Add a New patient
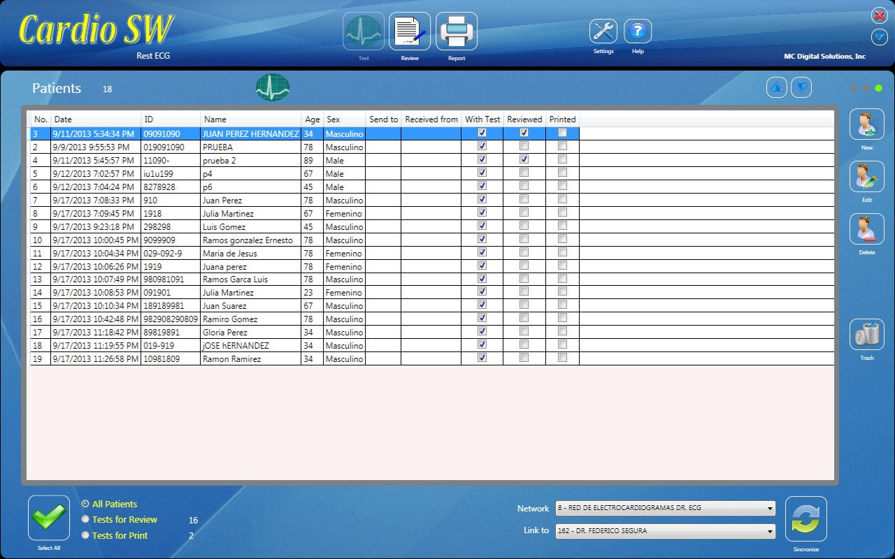The image size is (895, 559). pyautogui.click(x=866, y=125)
